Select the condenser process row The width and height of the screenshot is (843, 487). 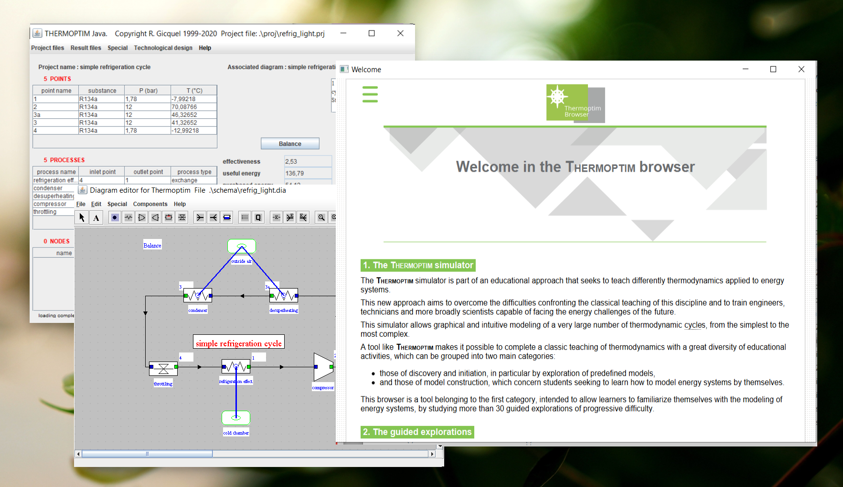tap(53, 188)
